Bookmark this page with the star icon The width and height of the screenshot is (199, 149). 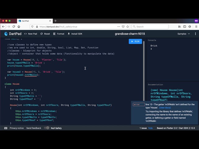point(127,27)
